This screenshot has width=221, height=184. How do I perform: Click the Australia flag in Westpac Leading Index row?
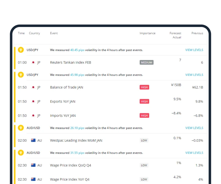(33, 140)
